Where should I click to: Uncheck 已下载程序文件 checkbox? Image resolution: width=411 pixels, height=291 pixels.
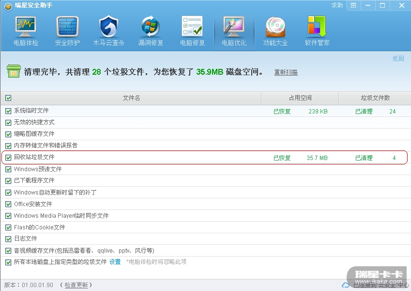point(8,181)
